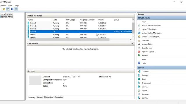Sort by the CPU Usage column header

(71, 20)
